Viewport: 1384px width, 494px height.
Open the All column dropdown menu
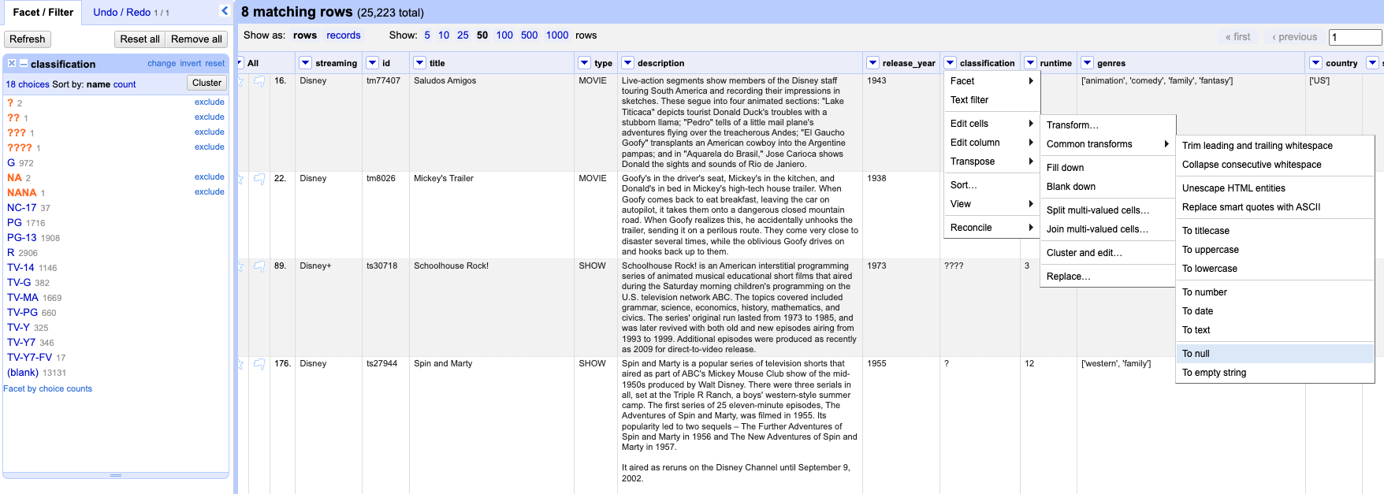(240, 63)
